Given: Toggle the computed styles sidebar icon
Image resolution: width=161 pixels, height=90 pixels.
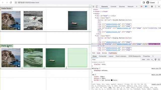Looking at the screenshot, I should pyautogui.click(x=159, y=59).
